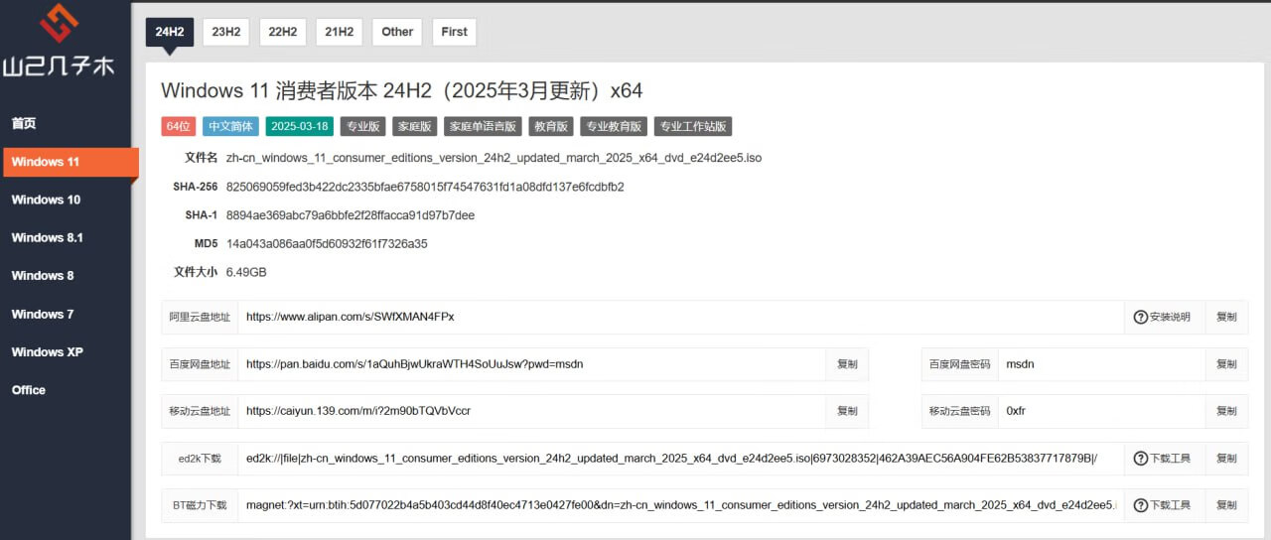Copy the 百度网盘 link with 复制
Viewport: 1271px width, 540px height.
(x=847, y=364)
